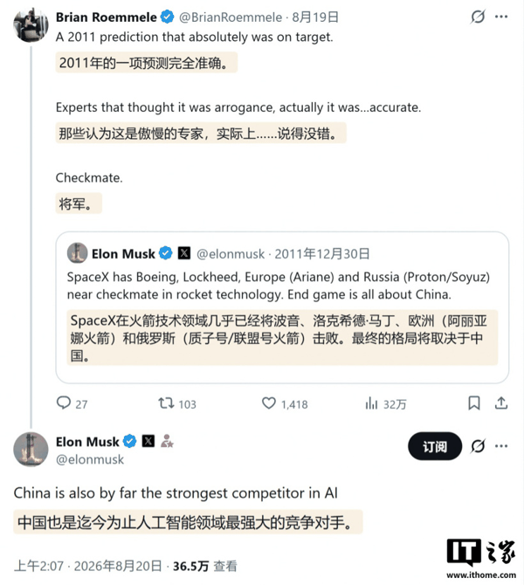Click the 2026年8月20日 timestamp link
524x585 pixels.
[x=118, y=566]
